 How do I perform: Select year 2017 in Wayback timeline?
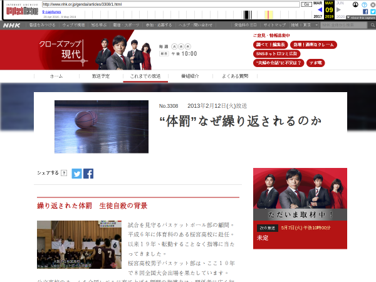point(318,16)
